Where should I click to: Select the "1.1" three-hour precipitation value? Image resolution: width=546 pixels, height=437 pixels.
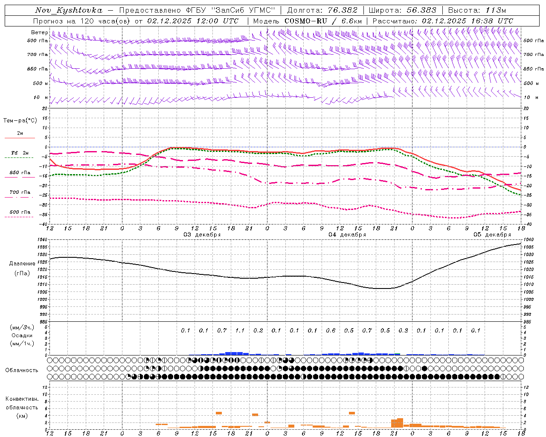click(x=240, y=330)
